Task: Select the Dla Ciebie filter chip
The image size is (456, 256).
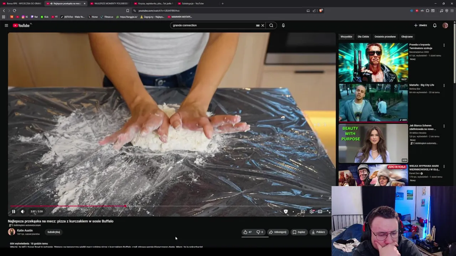Action: pyautogui.click(x=363, y=37)
